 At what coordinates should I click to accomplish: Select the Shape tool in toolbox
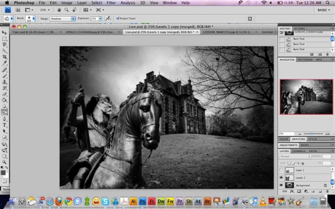tap(4, 137)
